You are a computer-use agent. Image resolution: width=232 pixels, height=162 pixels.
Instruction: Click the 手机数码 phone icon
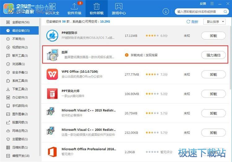(x=8, y=106)
